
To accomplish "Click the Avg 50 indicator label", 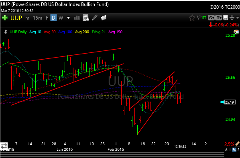I will [49, 32].
